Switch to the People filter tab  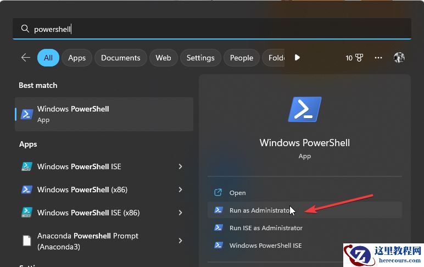pos(242,58)
